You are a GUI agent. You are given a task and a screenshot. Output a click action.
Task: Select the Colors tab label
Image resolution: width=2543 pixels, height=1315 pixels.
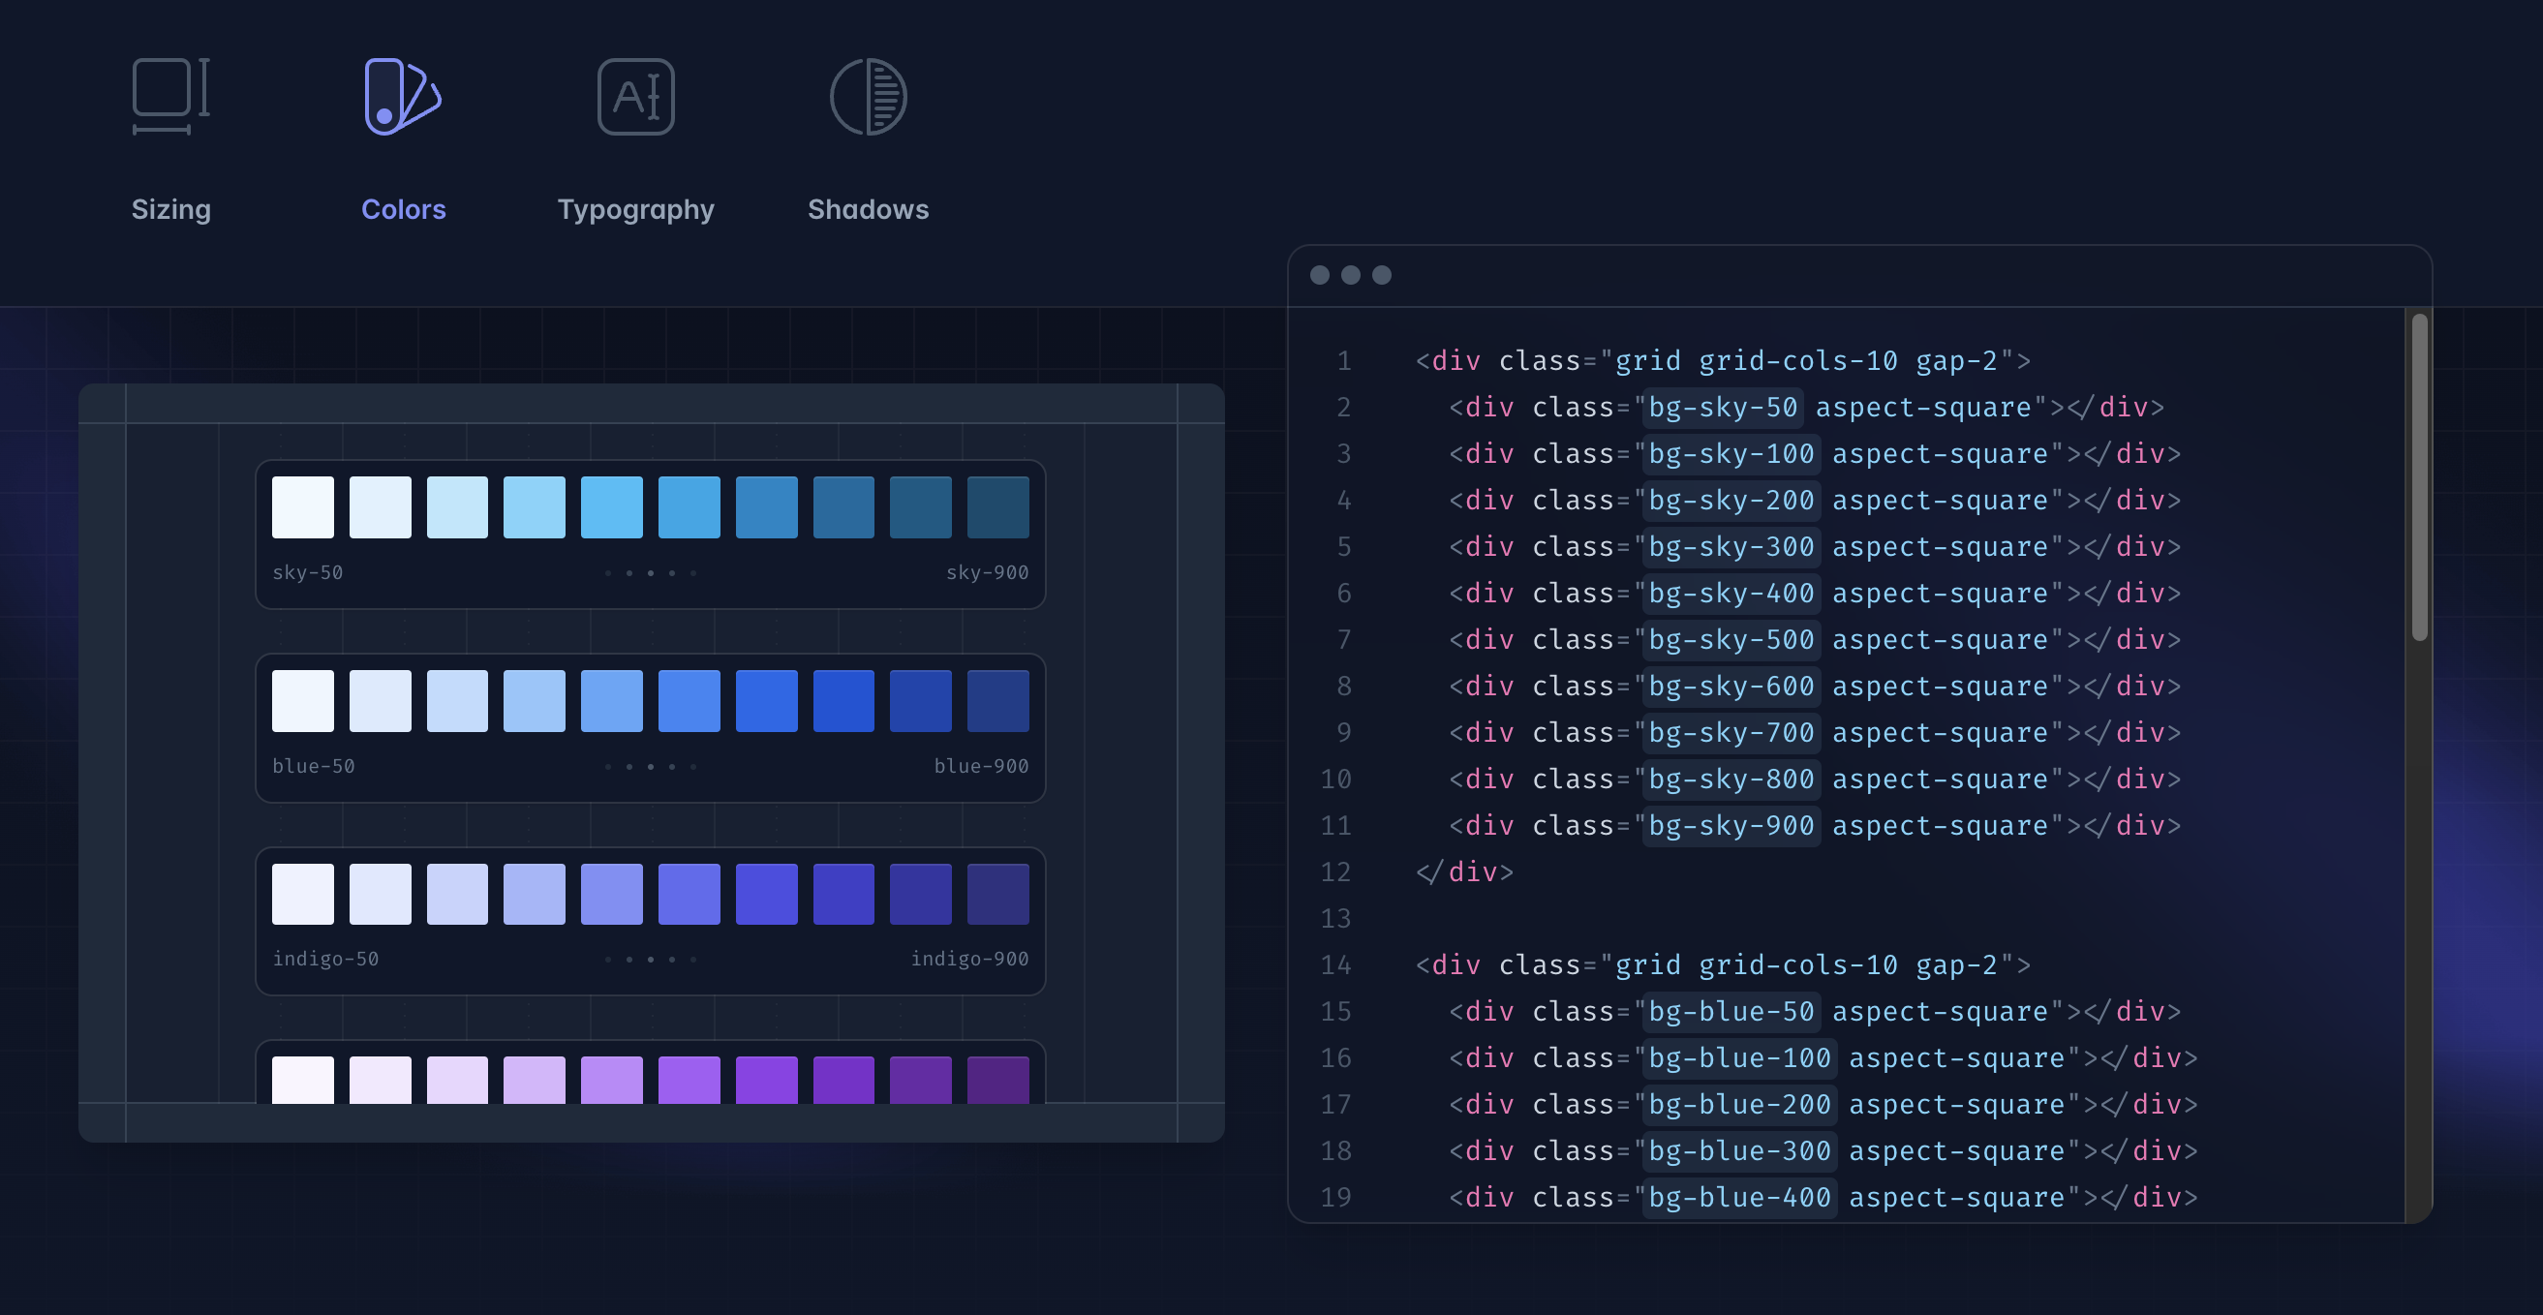coord(403,209)
